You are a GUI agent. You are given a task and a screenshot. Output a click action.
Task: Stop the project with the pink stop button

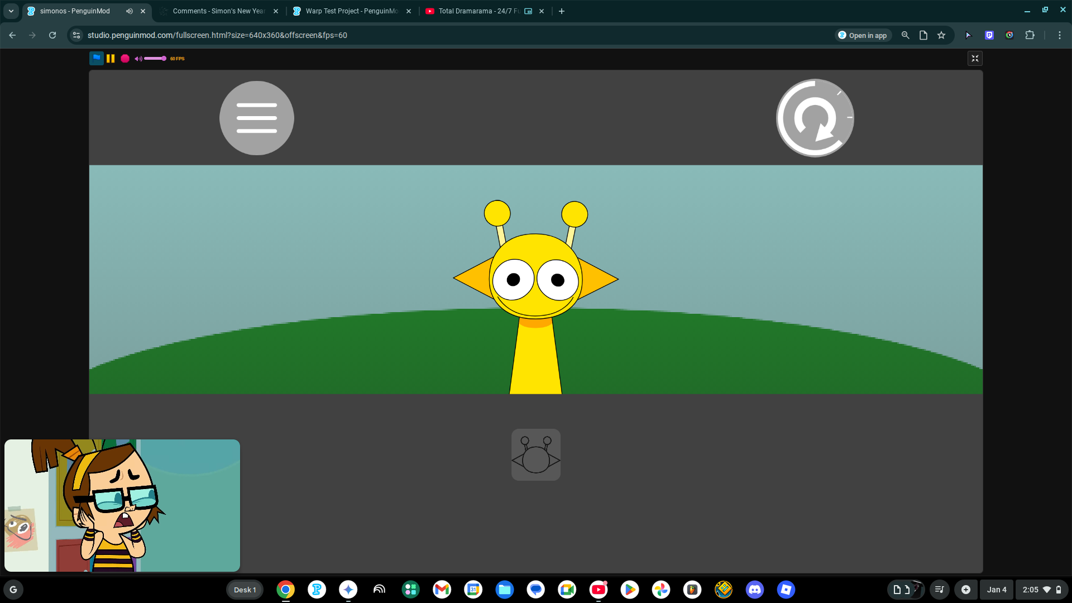click(x=125, y=58)
